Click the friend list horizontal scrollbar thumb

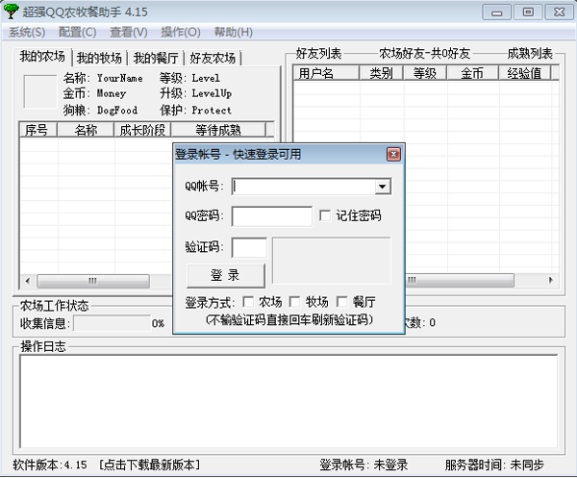pos(460,280)
